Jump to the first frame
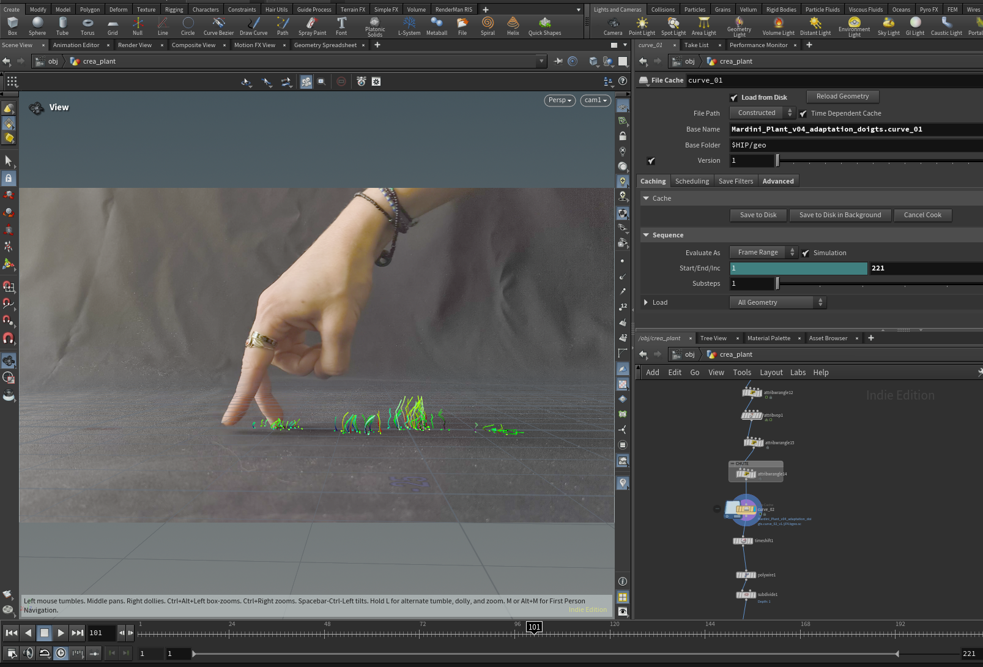Image resolution: width=983 pixels, height=667 pixels. coord(11,633)
